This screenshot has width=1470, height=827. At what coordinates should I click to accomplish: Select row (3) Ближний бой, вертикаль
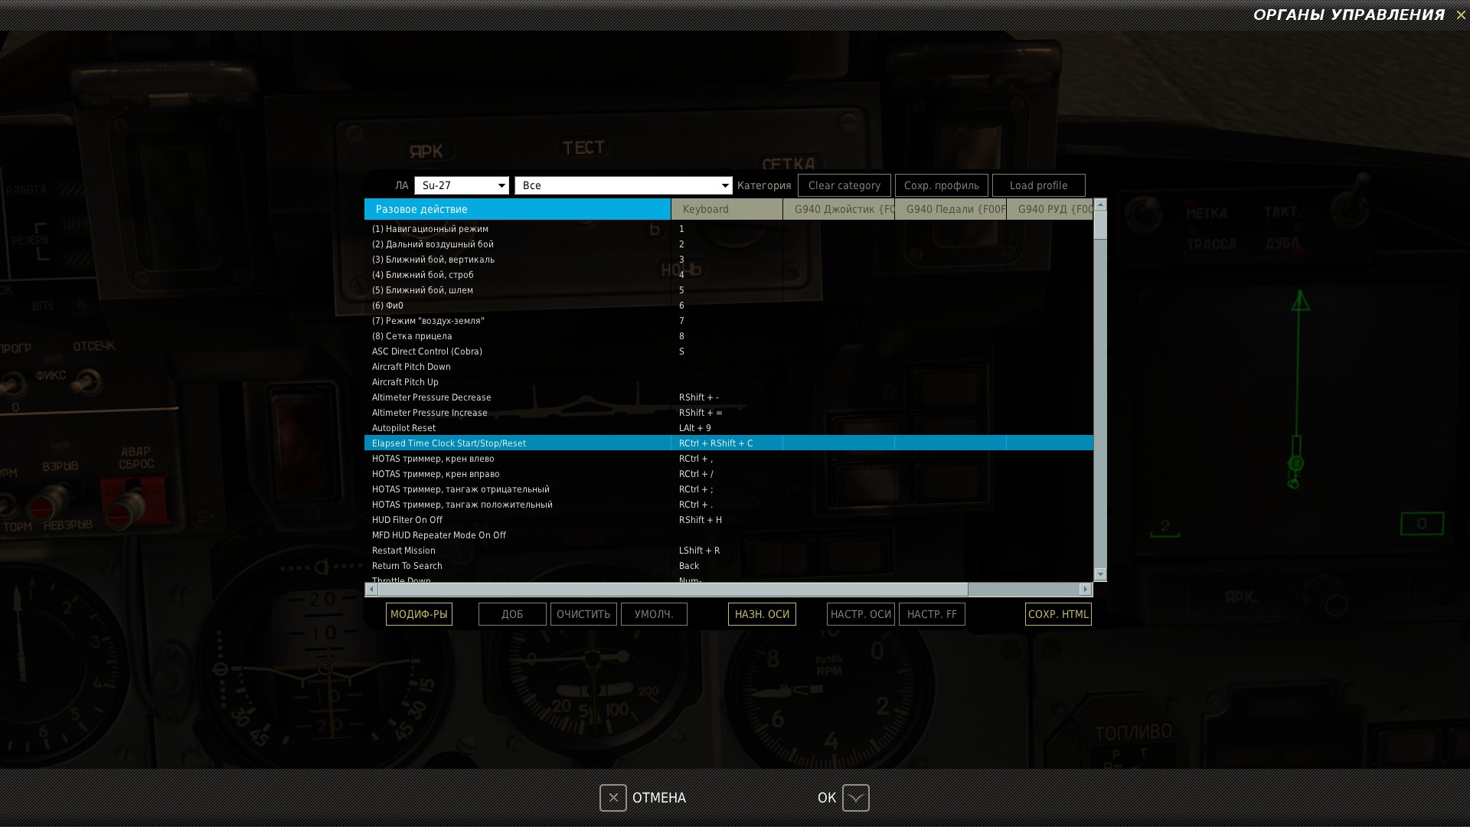729,260
